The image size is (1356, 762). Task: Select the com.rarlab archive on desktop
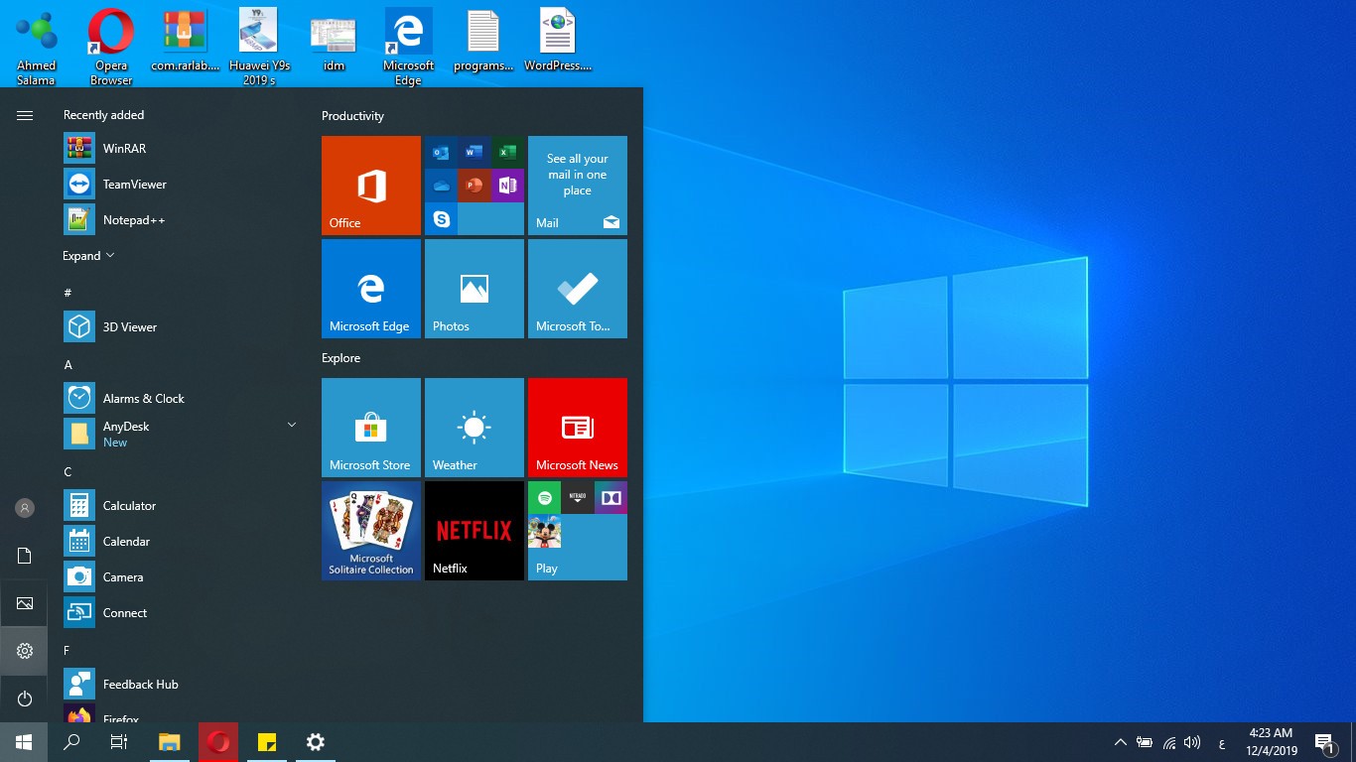click(x=185, y=42)
